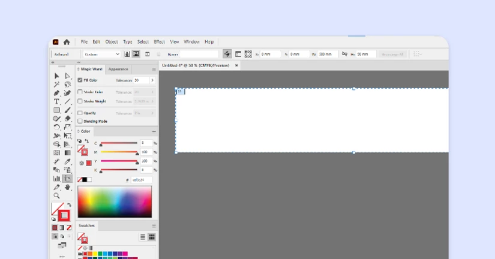The height and width of the screenshot is (259, 495).
Task: Choose the Column Graph tool
Action: pyautogui.click(x=56, y=179)
